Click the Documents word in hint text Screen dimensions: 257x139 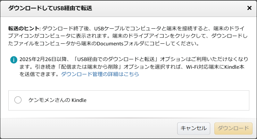[x=110, y=43]
